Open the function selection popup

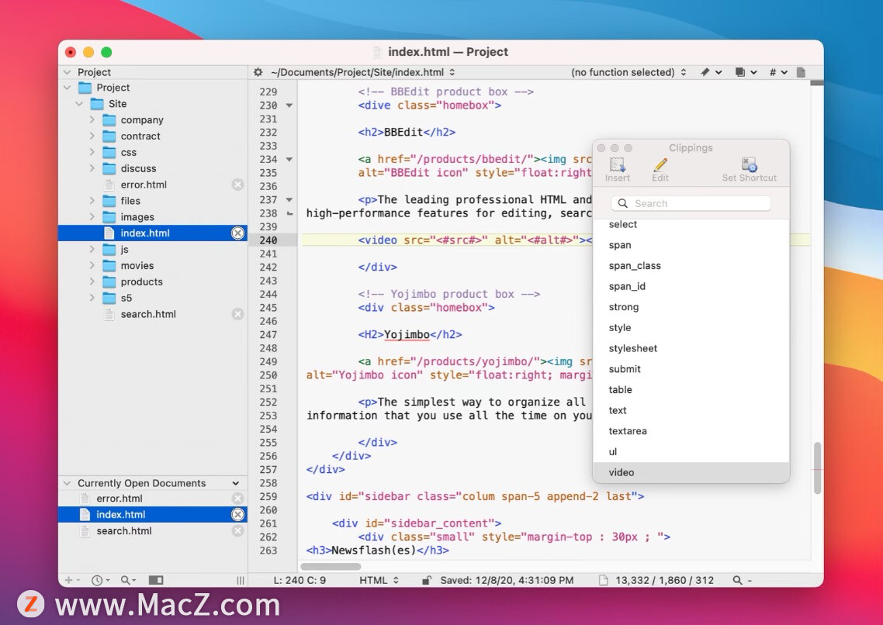point(628,72)
